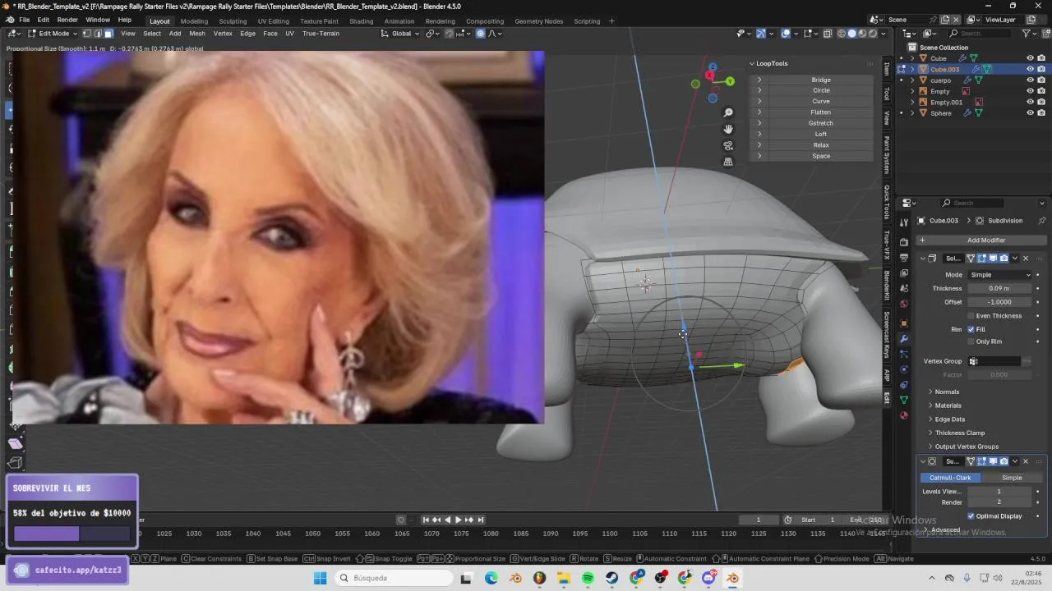Hide cuerpo object via eye icon
Screen dimensions: 1052x591
[x=1030, y=80]
